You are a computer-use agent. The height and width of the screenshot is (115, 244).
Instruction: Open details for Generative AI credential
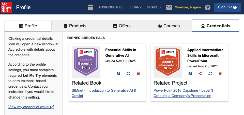(118, 73)
